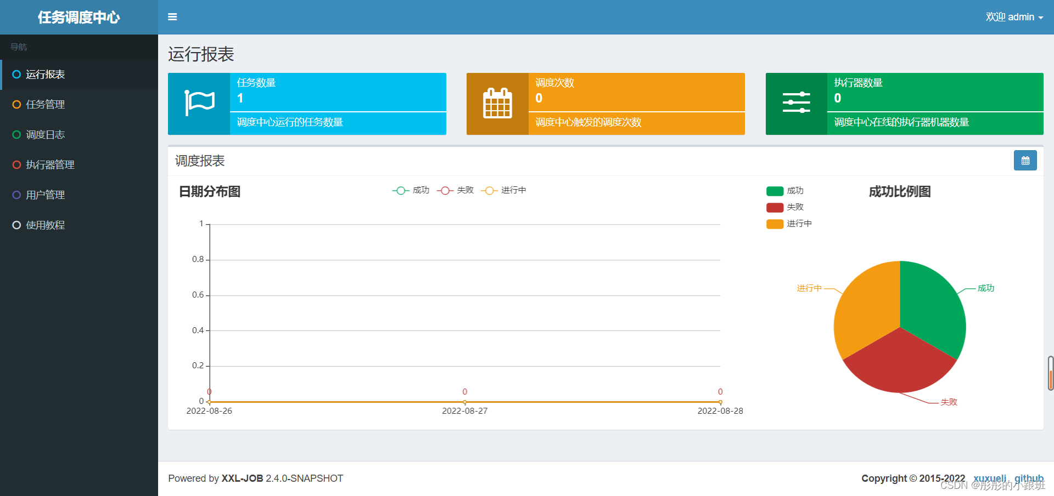Viewport: 1054px width, 496px height.
Task: Click the 调度中心触发的调度次数 description text
Action: point(588,122)
